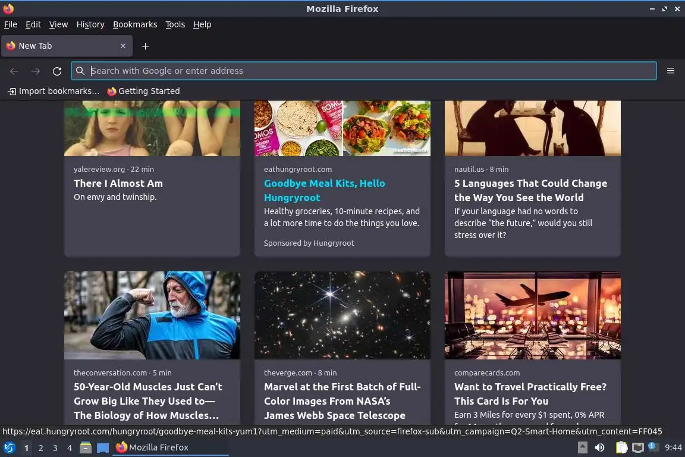Click the eathungryroot.com source label

pyautogui.click(x=297, y=169)
